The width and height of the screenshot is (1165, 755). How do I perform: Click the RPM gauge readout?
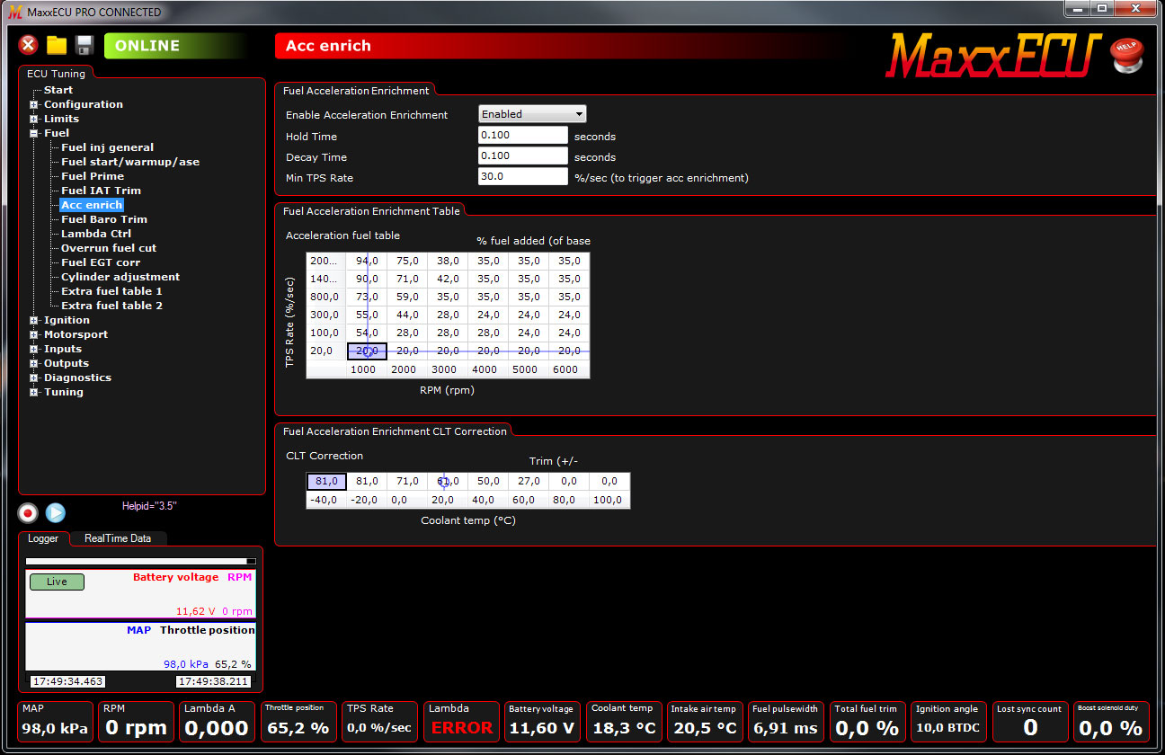[x=136, y=722]
